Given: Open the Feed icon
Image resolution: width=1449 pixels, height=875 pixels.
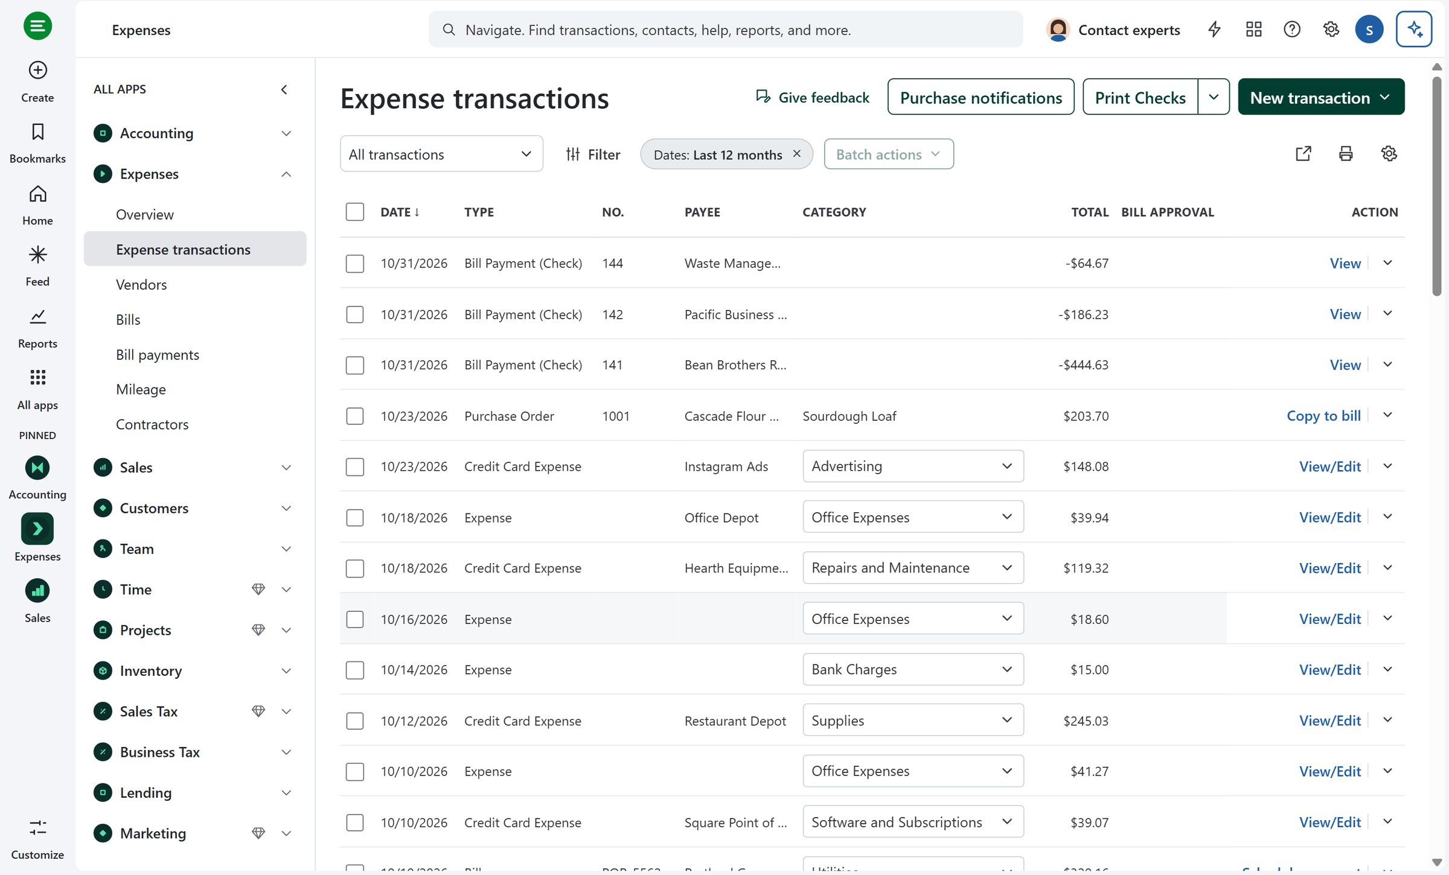Looking at the screenshot, I should click(37, 255).
